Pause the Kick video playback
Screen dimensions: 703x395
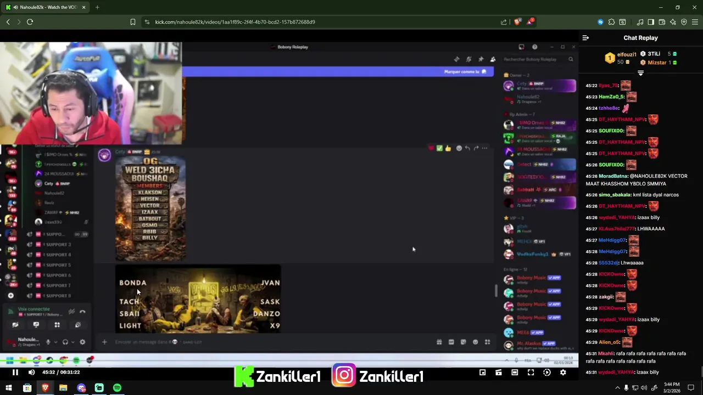[15, 373]
